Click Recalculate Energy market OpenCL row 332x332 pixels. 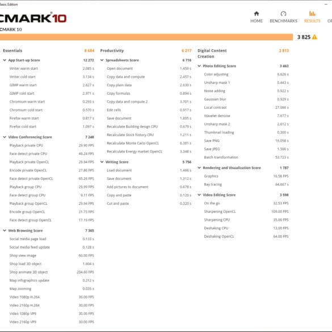tap(149, 152)
